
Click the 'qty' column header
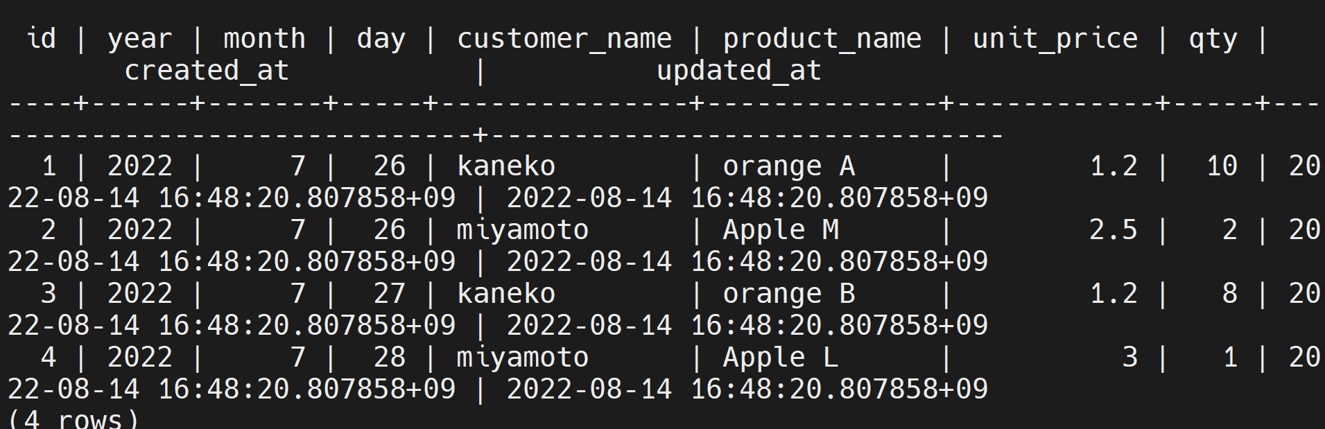(x=1213, y=38)
